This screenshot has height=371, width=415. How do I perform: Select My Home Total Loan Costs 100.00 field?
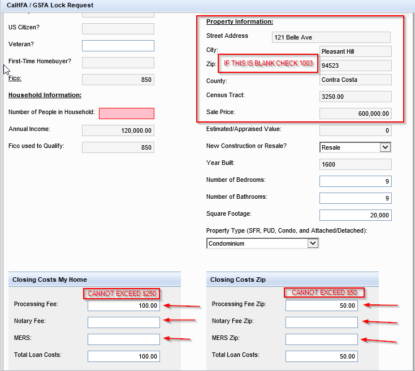(x=124, y=356)
